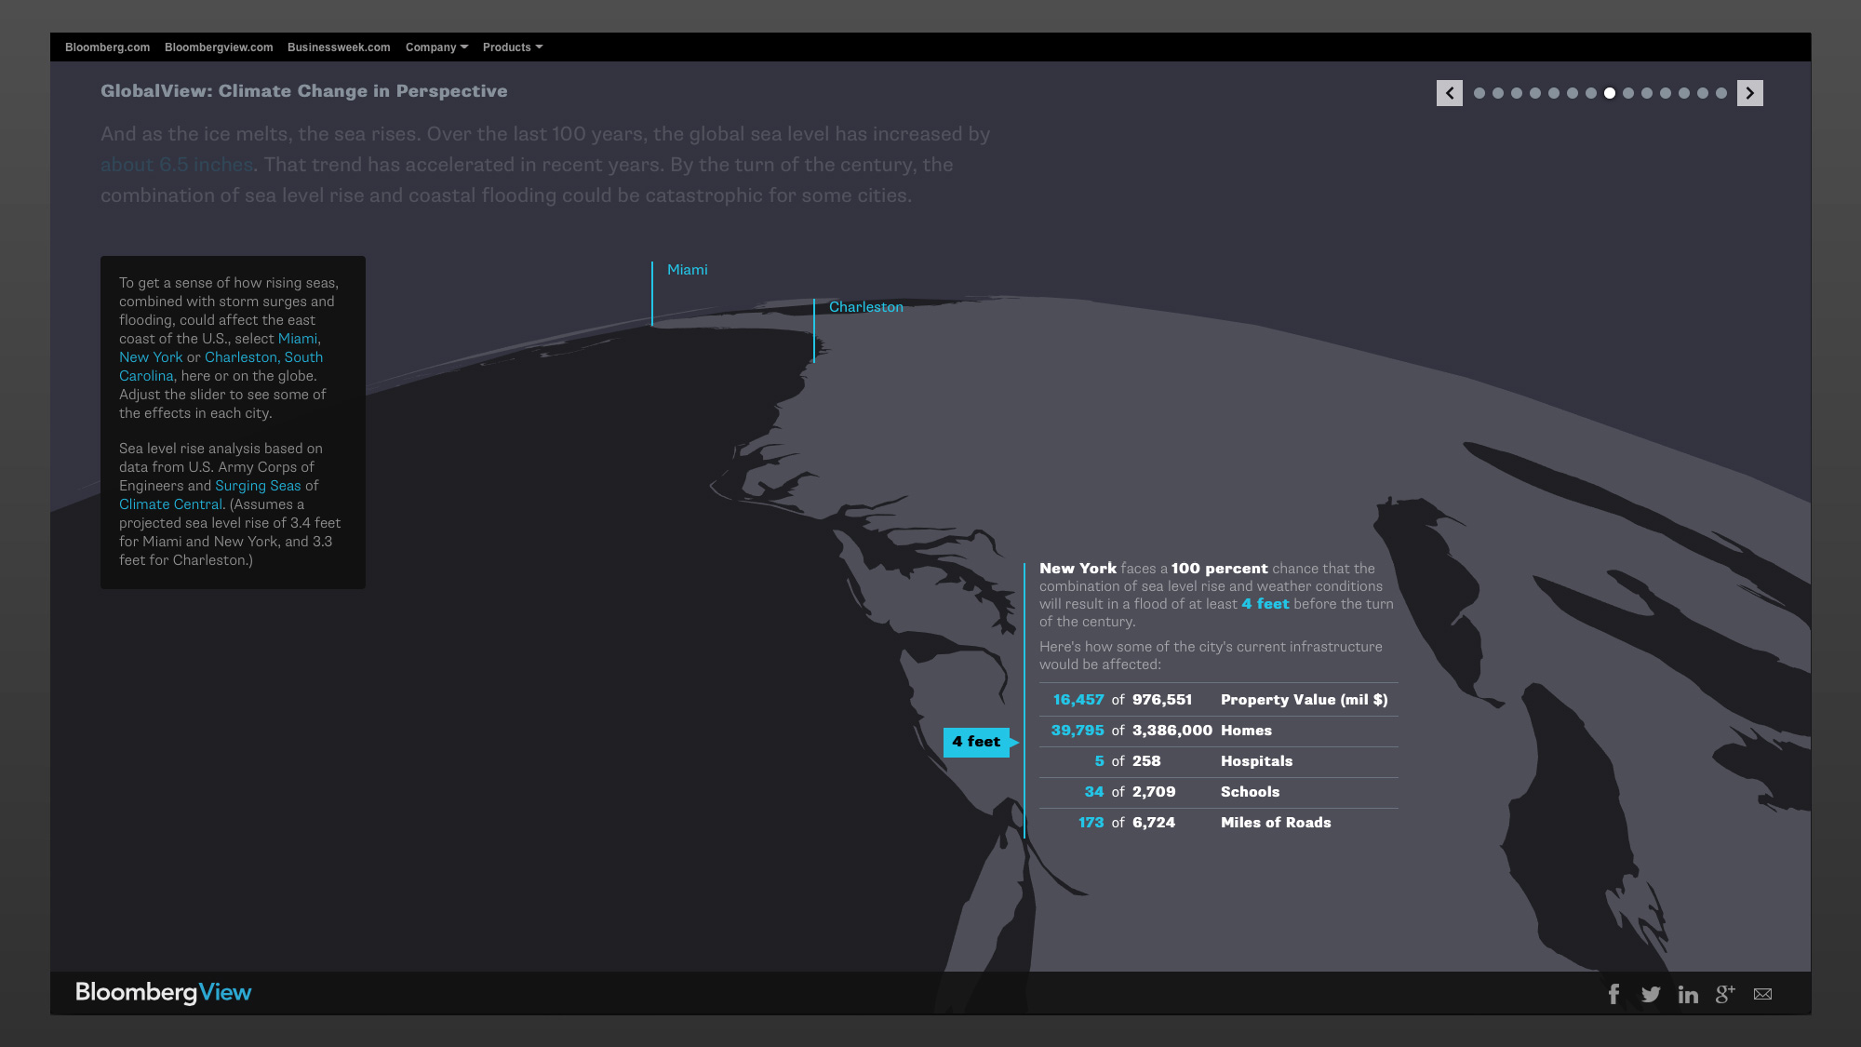The height and width of the screenshot is (1047, 1861).
Task: Select the slide dot after the active one
Action: pos(1628,93)
